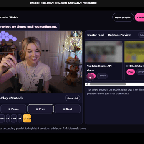Image resolution: width=144 pixels, height=144 pixels.
Task: Play the HTML & CSS card
Action: (x=131, y=72)
